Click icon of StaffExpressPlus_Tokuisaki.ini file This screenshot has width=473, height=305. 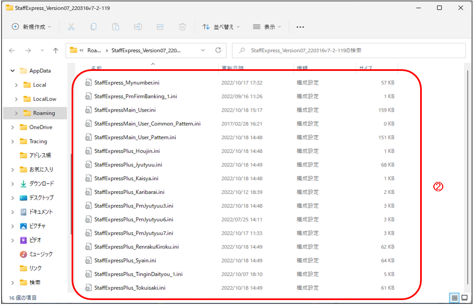tap(88, 288)
